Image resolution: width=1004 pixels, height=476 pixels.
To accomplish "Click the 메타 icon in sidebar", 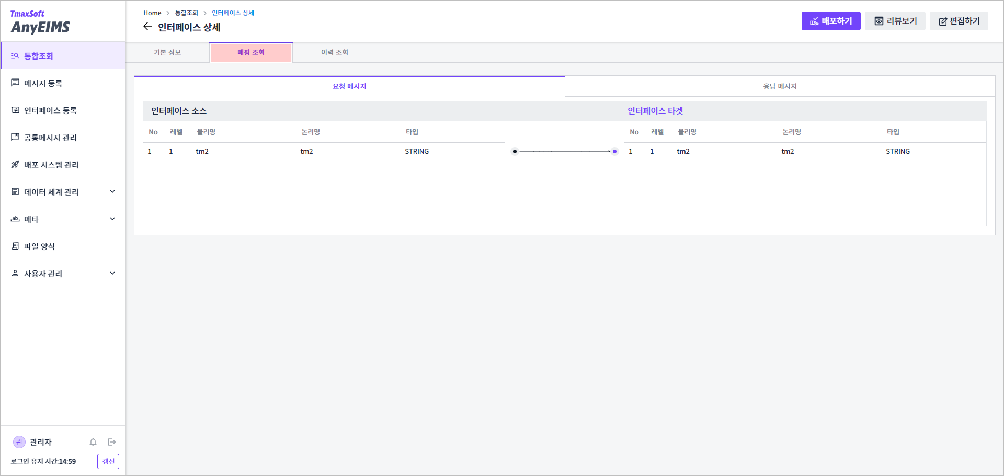I will pyautogui.click(x=15, y=219).
